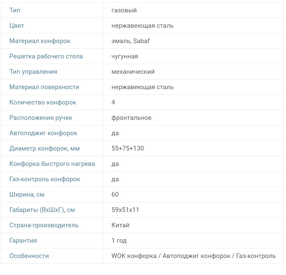Click the "Материал поверхности" label
This screenshot has width=286, height=275.
point(44,87)
